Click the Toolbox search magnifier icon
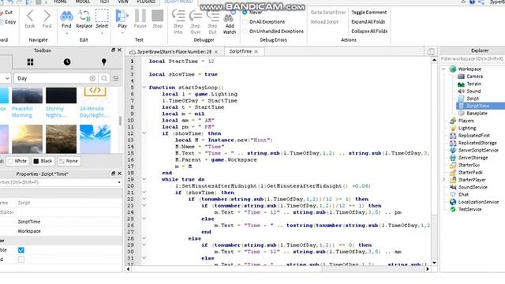The image size is (505, 284). pyautogui.click(x=104, y=78)
